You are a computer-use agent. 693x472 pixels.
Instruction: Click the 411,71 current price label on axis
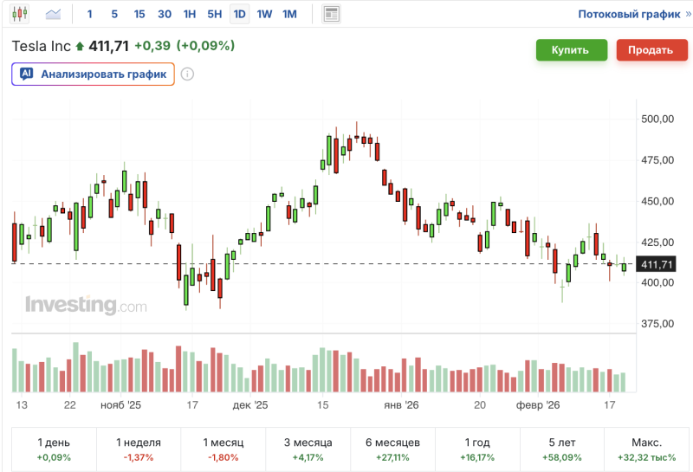656,264
